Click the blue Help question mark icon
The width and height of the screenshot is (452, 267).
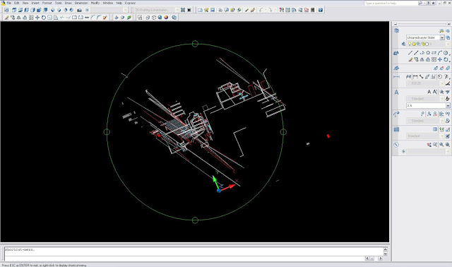coord(320,10)
